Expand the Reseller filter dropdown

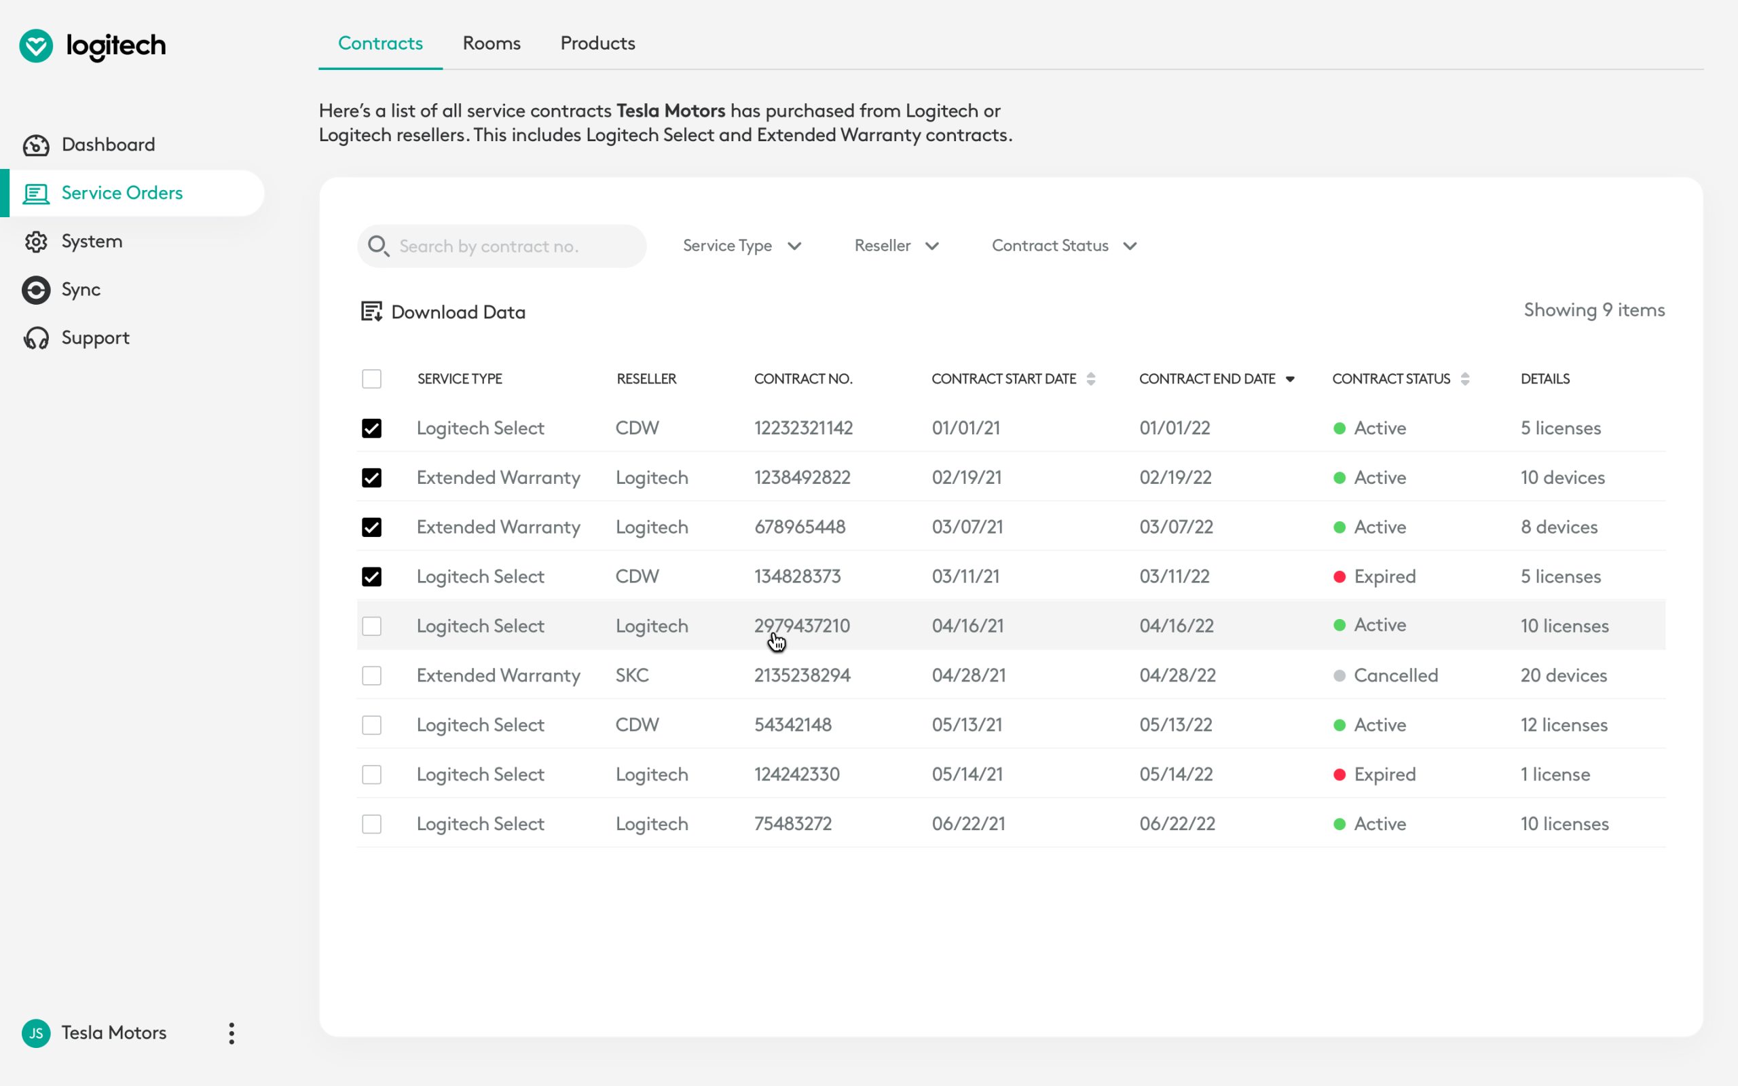coord(896,246)
